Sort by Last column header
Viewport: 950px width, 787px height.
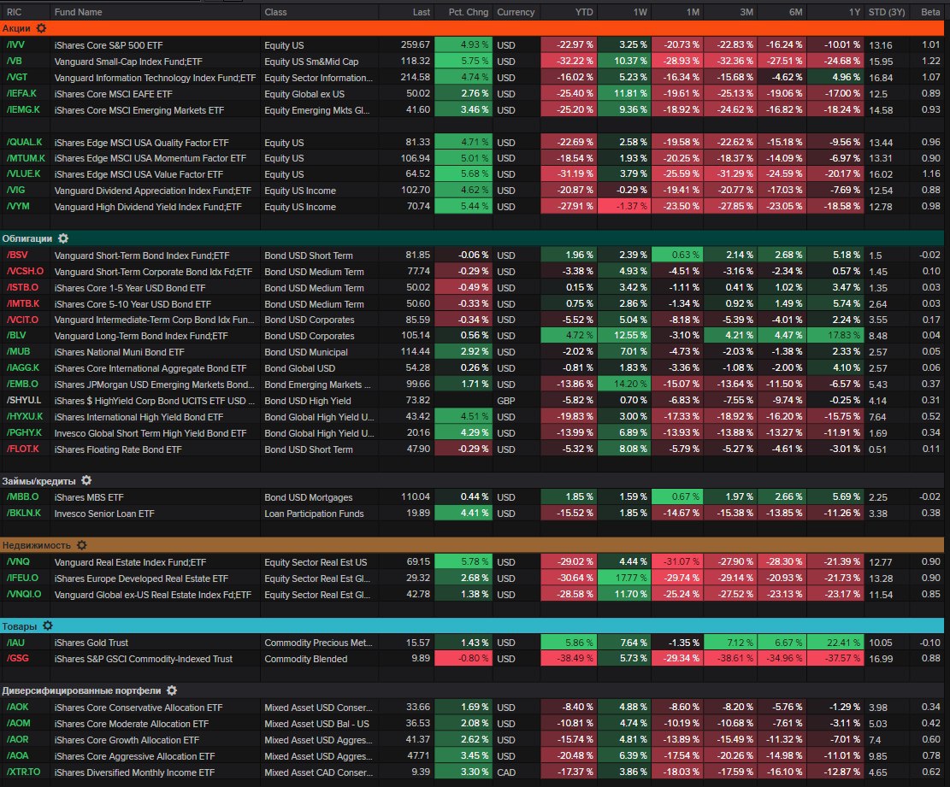coord(421,12)
